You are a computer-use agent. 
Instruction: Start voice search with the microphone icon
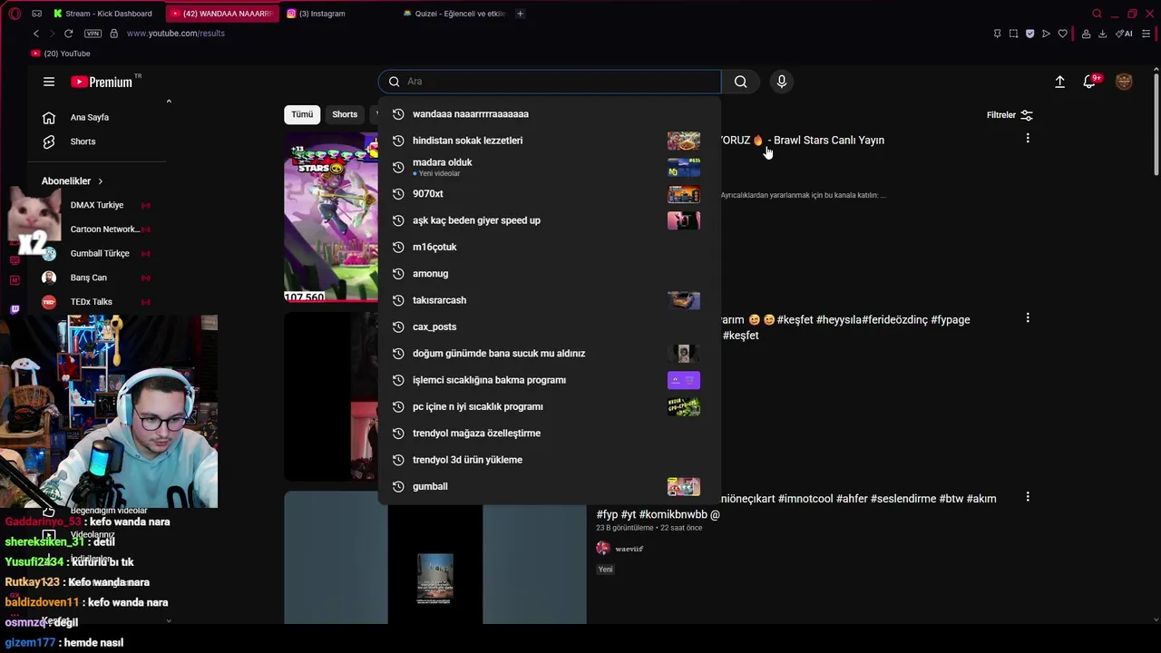(782, 82)
